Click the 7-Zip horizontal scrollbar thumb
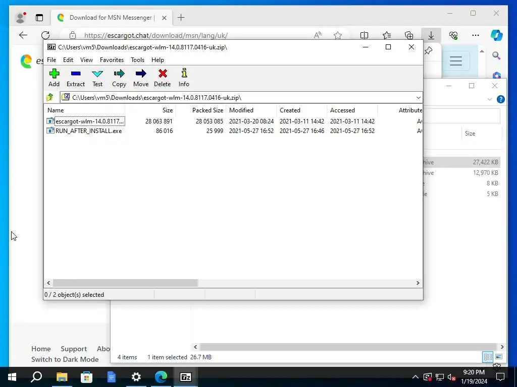 (x=125, y=283)
